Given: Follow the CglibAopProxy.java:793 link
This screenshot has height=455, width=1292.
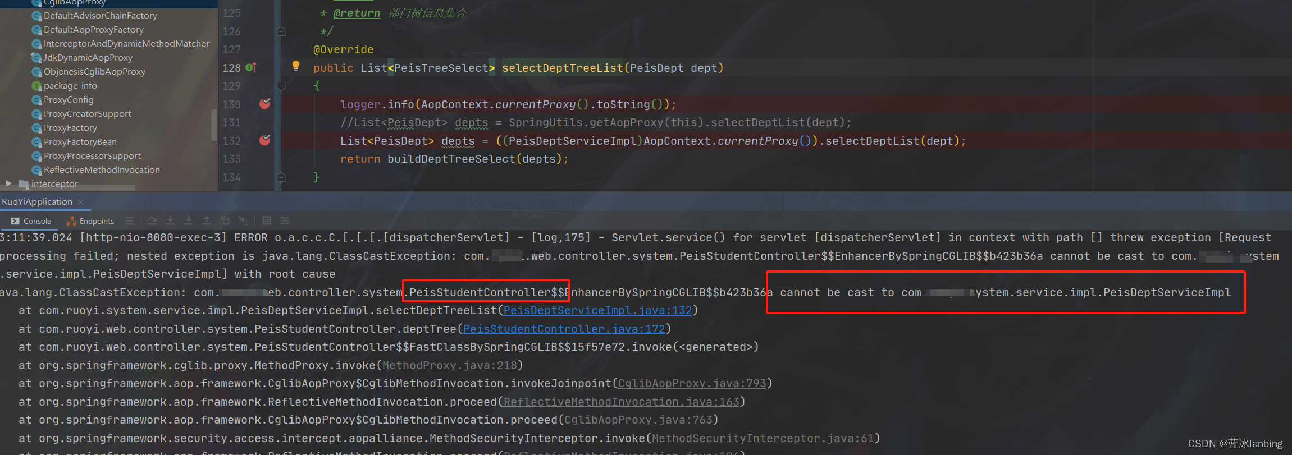Looking at the screenshot, I should click(x=692, y=383).
